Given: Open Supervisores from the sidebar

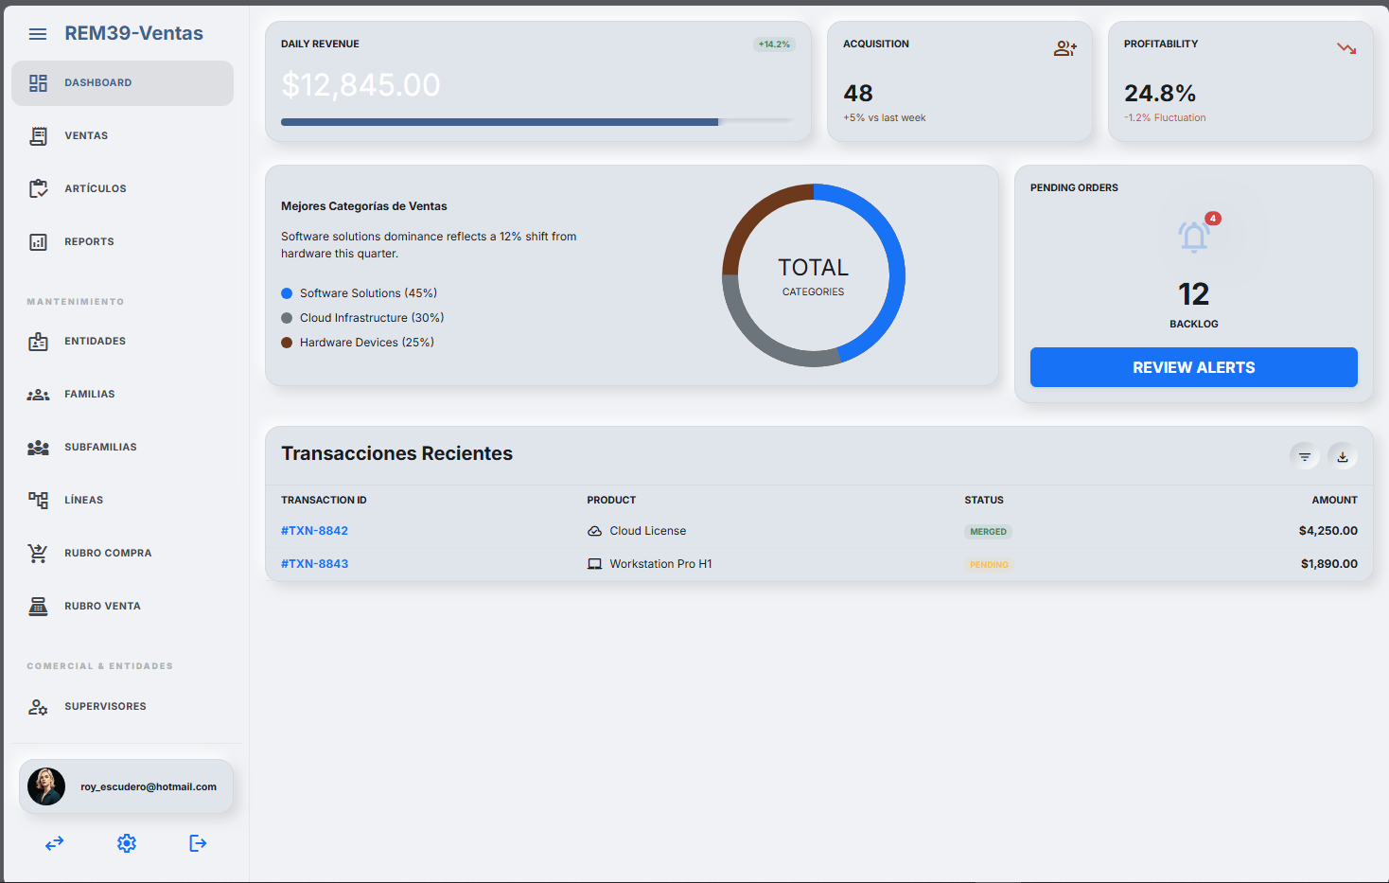Looking at the screenshot, I should [123, 707].
